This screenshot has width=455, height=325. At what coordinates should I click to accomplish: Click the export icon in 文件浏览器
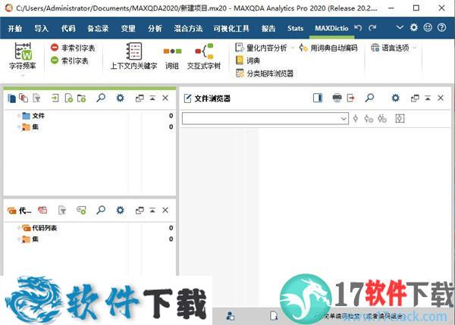[x=350, y=98]
